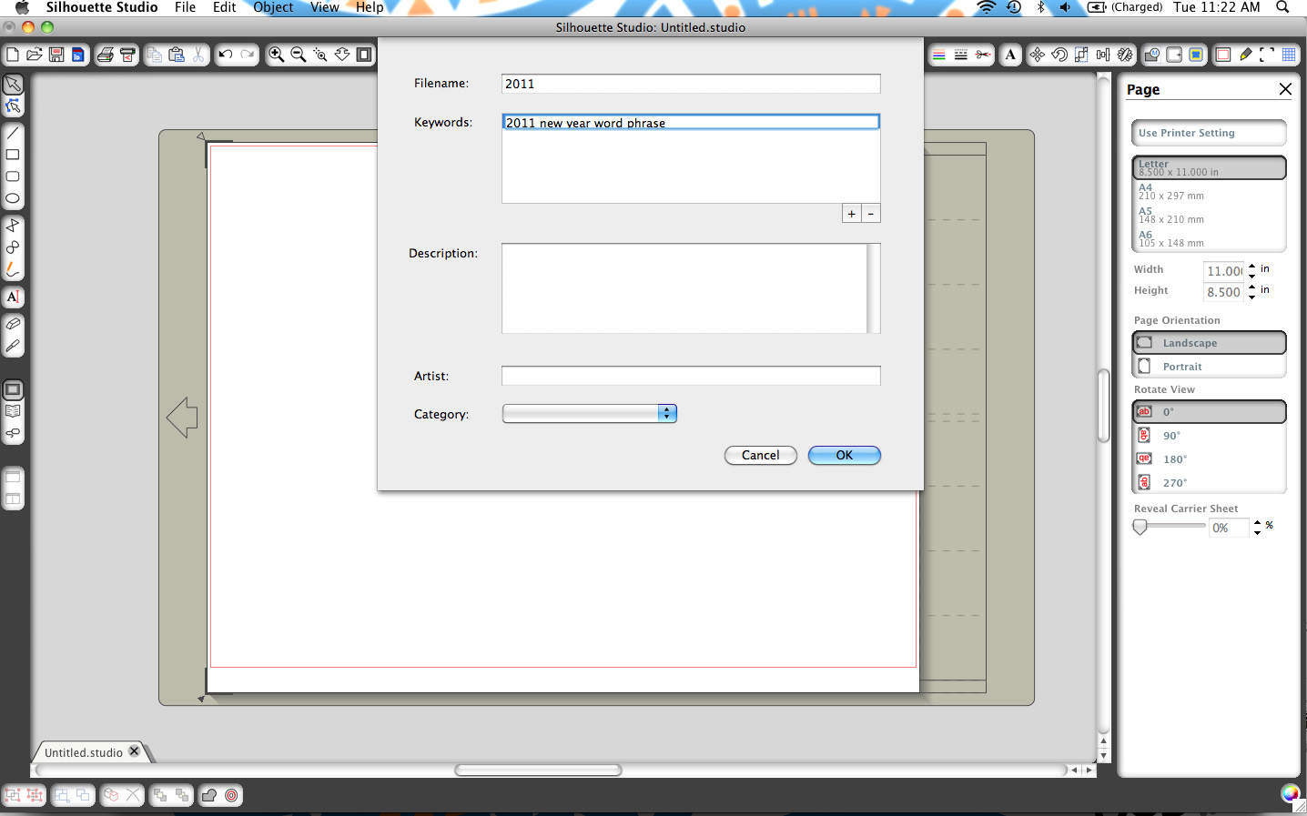Select the Draw an Ellipse tool

13,198
